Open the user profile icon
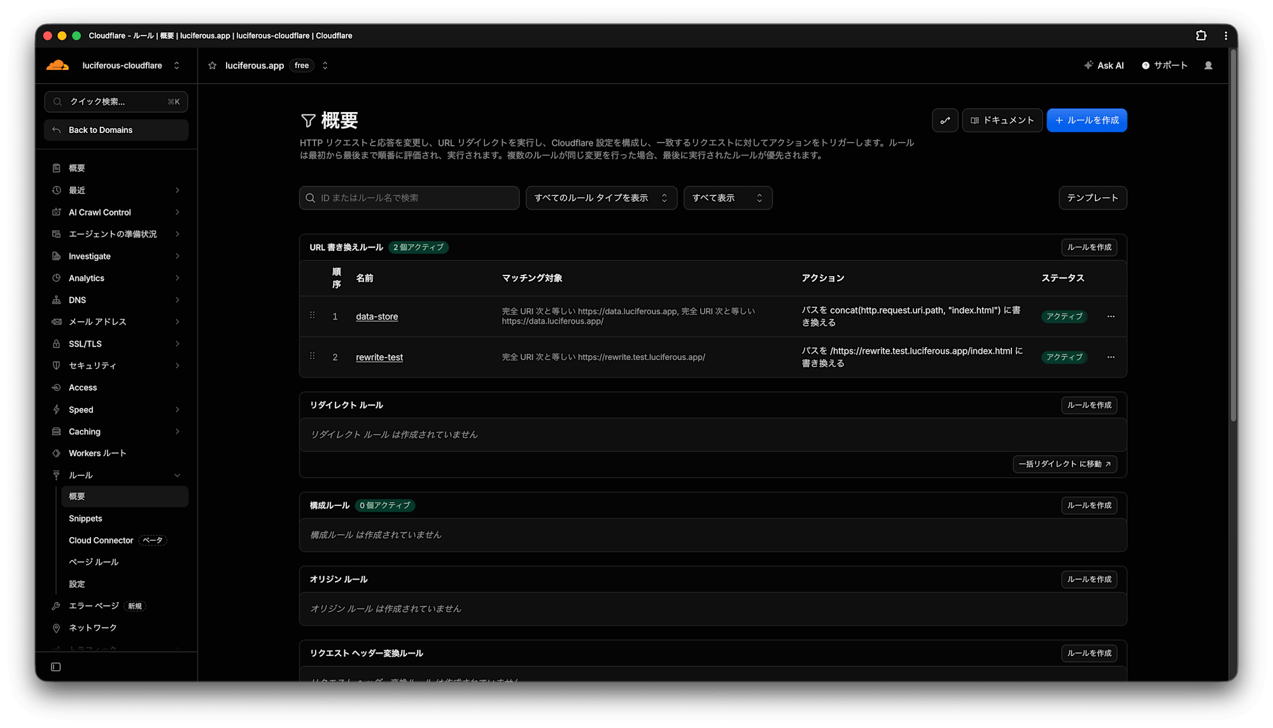The image size is (1273, 728). tap(1208, 66)
